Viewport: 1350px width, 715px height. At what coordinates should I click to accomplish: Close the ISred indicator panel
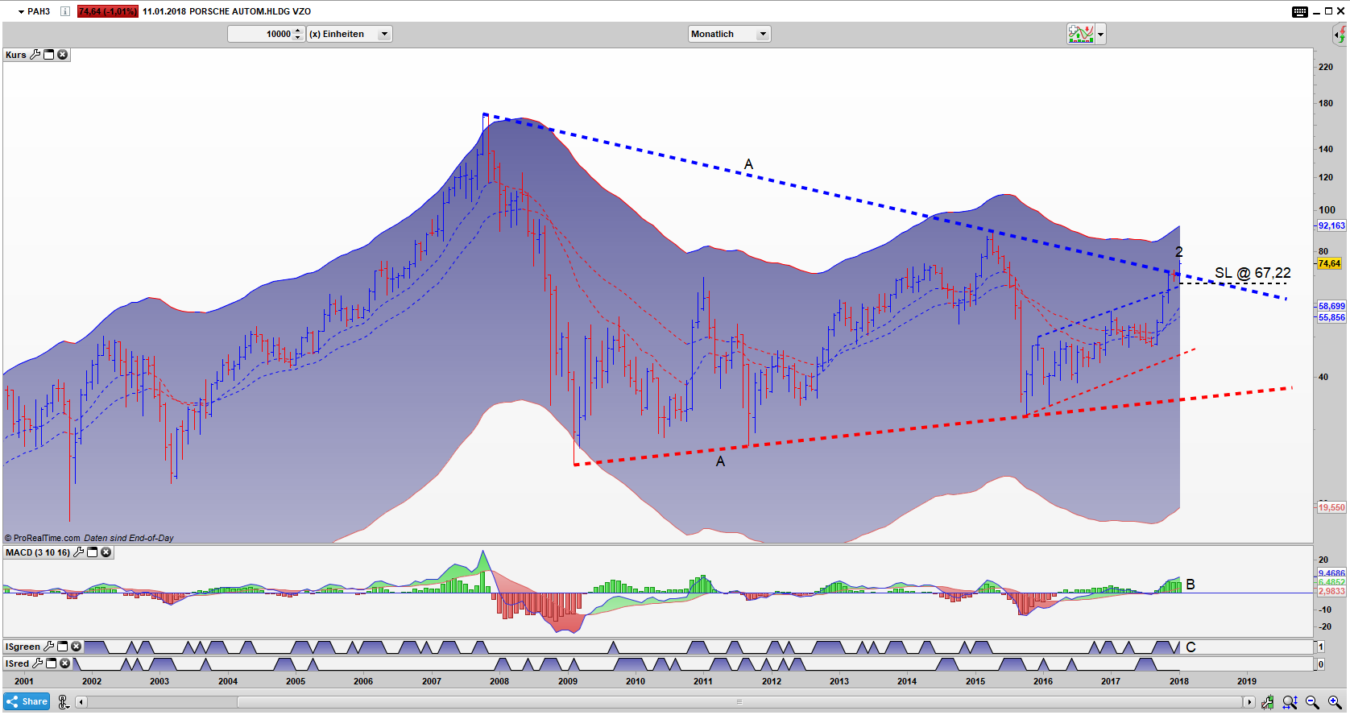tap(65, 663)
